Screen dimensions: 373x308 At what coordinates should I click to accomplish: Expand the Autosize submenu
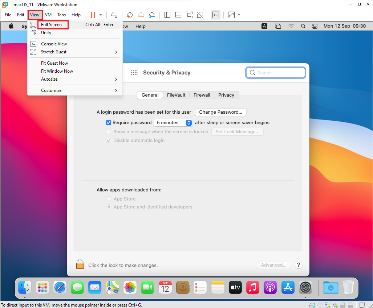pos(74,79)
